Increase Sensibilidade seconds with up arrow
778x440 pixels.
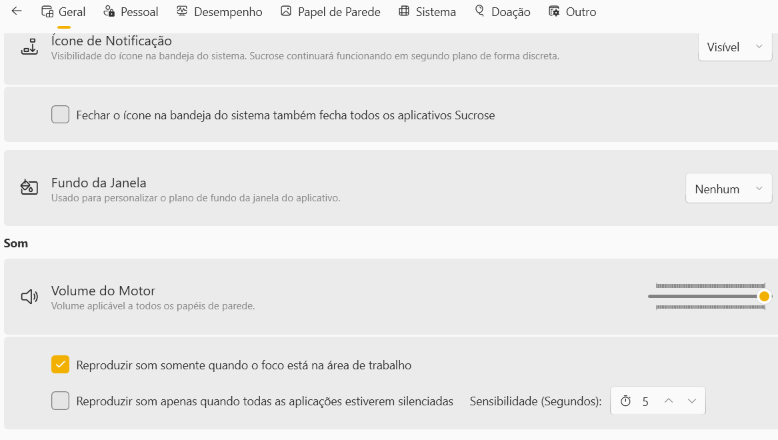(669, 401)
